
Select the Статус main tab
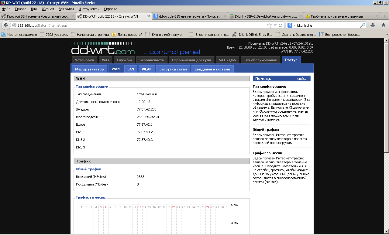click(291, 60)
